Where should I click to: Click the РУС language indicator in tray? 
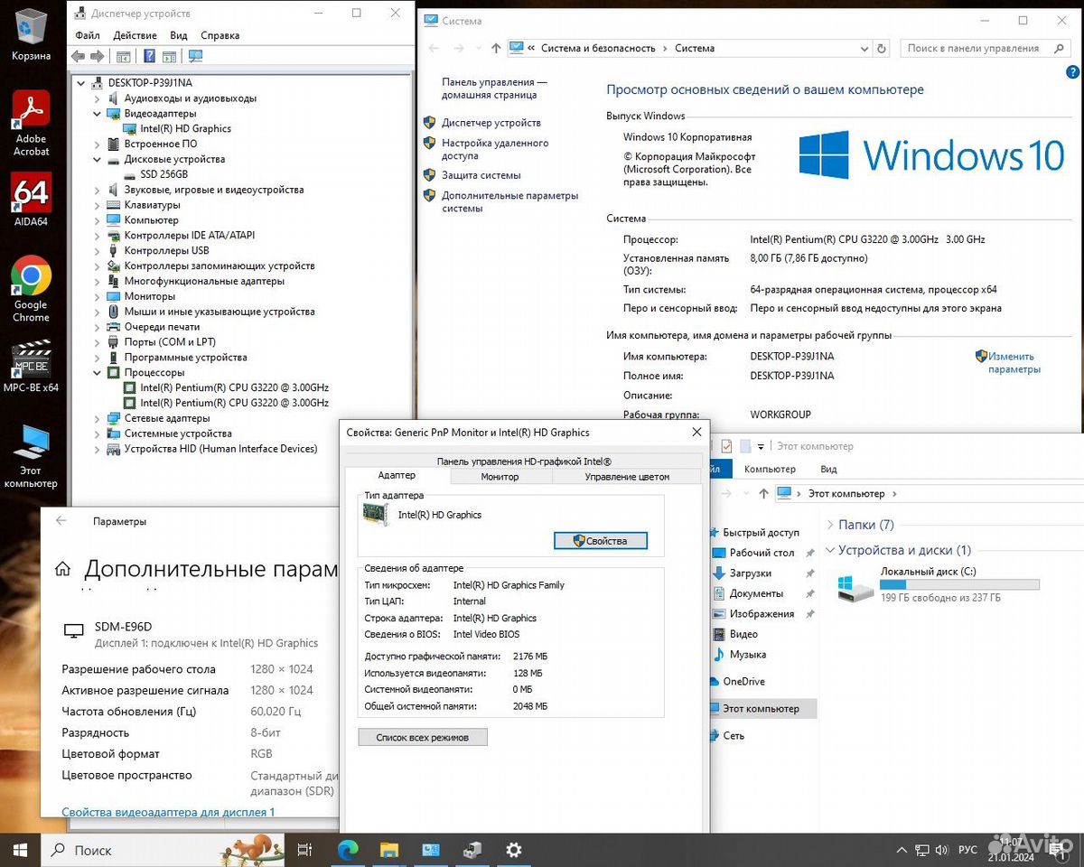tap(967, 850)
